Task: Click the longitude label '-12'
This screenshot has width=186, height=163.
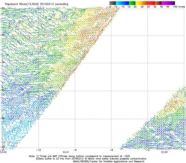Action: click(38, 150)
